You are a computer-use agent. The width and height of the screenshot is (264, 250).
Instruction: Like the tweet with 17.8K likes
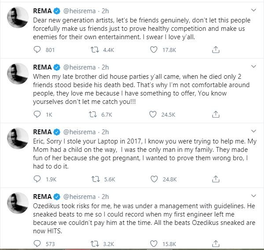tap(154, 50)
